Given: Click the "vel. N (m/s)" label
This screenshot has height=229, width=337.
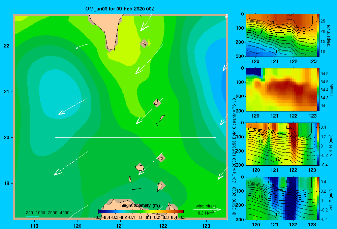Looking at the screenshot, I should 331,145.
